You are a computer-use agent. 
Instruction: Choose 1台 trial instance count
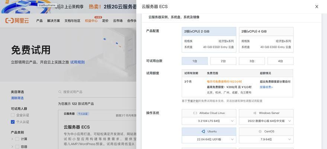click(x=195, y=61)
